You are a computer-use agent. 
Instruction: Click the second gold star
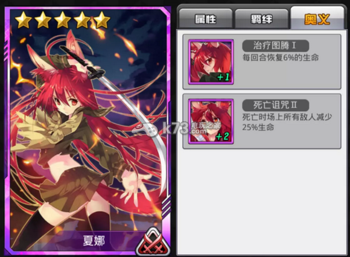43,20
